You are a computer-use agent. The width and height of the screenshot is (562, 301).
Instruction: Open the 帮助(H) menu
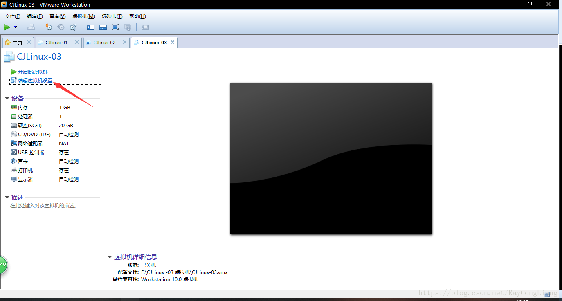[x=137, y=16]
